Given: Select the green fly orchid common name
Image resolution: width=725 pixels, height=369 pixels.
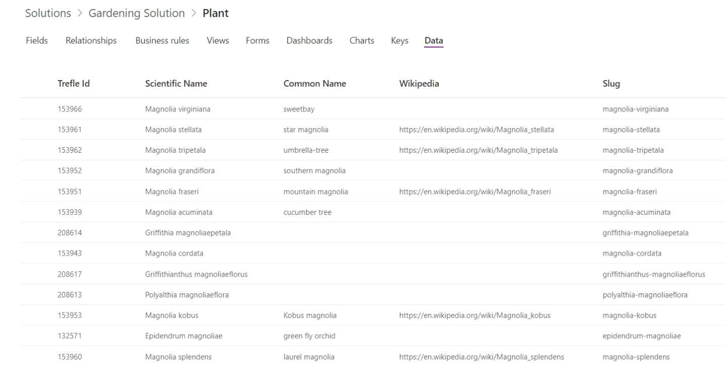Looking at the screenshot, I should pyautogui.click(x=310, y=336).
